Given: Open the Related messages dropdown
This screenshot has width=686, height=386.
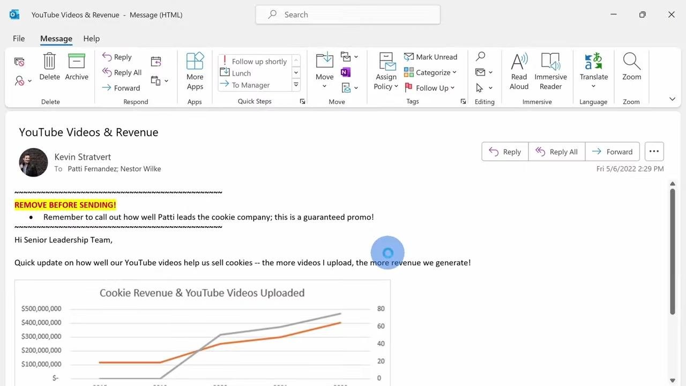Looking at the screenshot, I should click(484, 72).
